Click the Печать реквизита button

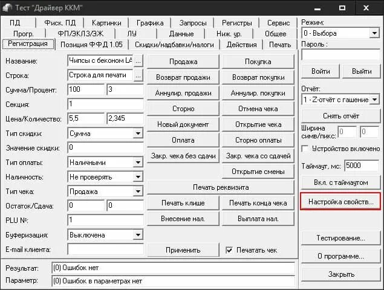tap(221, 187)
